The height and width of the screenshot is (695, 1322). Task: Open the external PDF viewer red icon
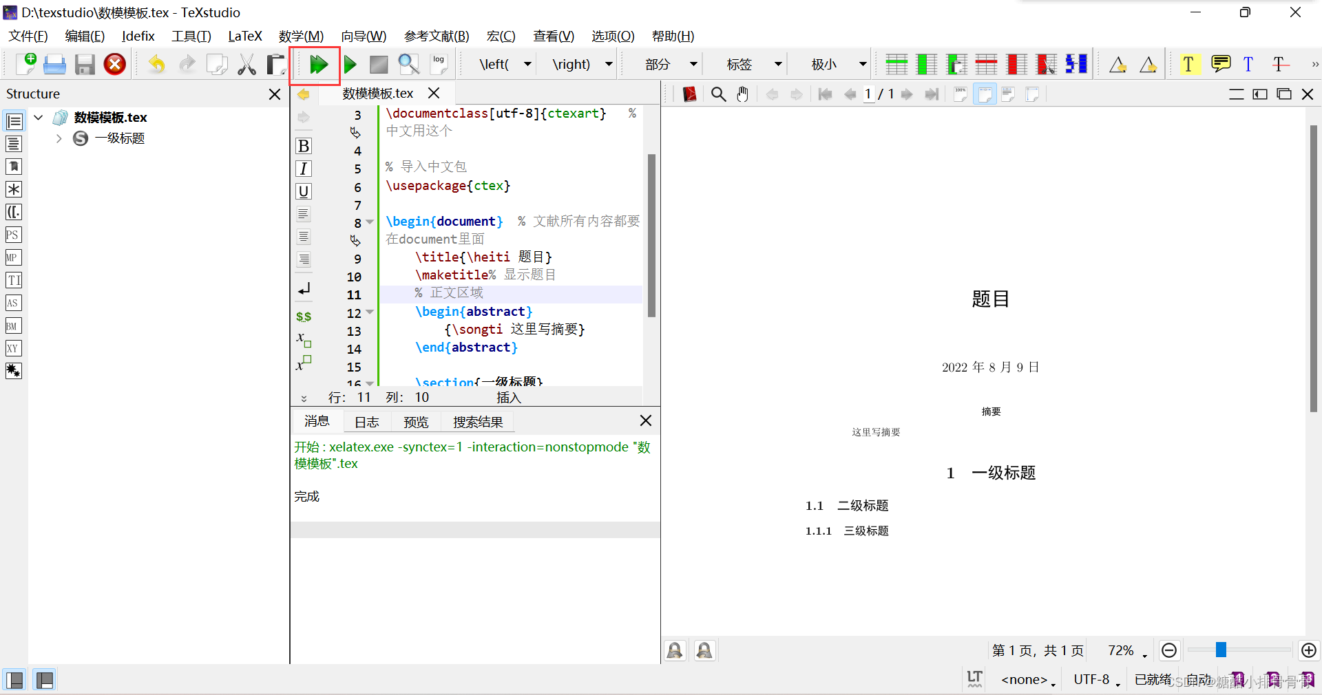689,94
